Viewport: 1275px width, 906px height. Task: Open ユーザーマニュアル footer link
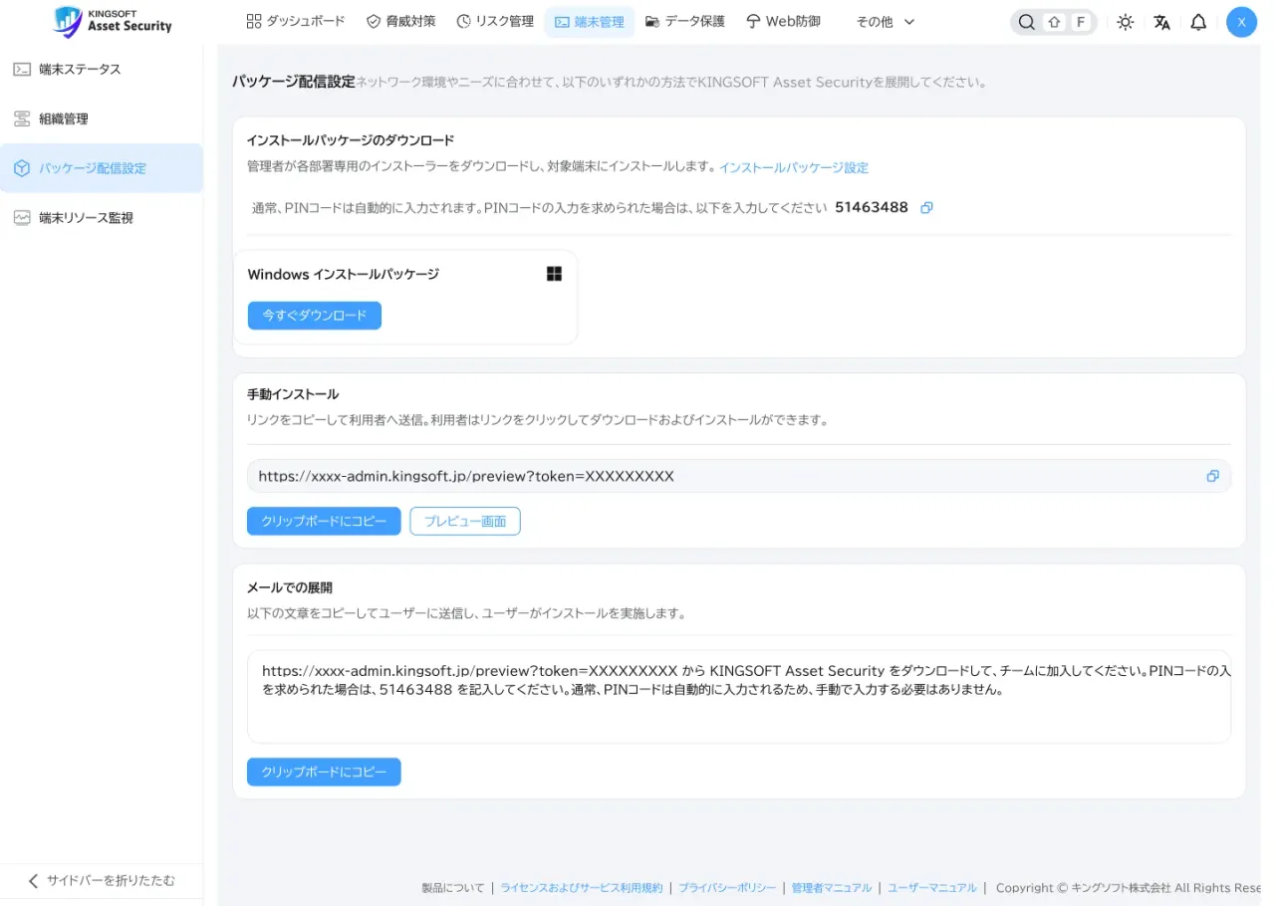coord(932,887)
